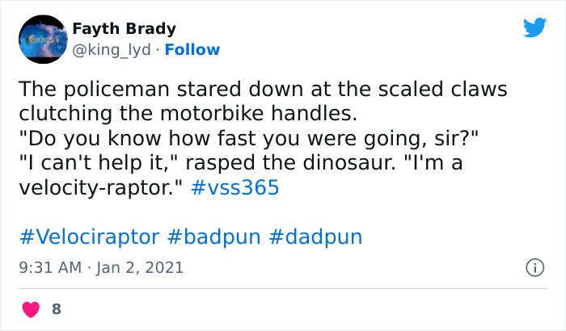The height and width of the screenshot is (331, 566).
Task: Open Fayth Brady's profile avatar
Action: click(41, 40)
